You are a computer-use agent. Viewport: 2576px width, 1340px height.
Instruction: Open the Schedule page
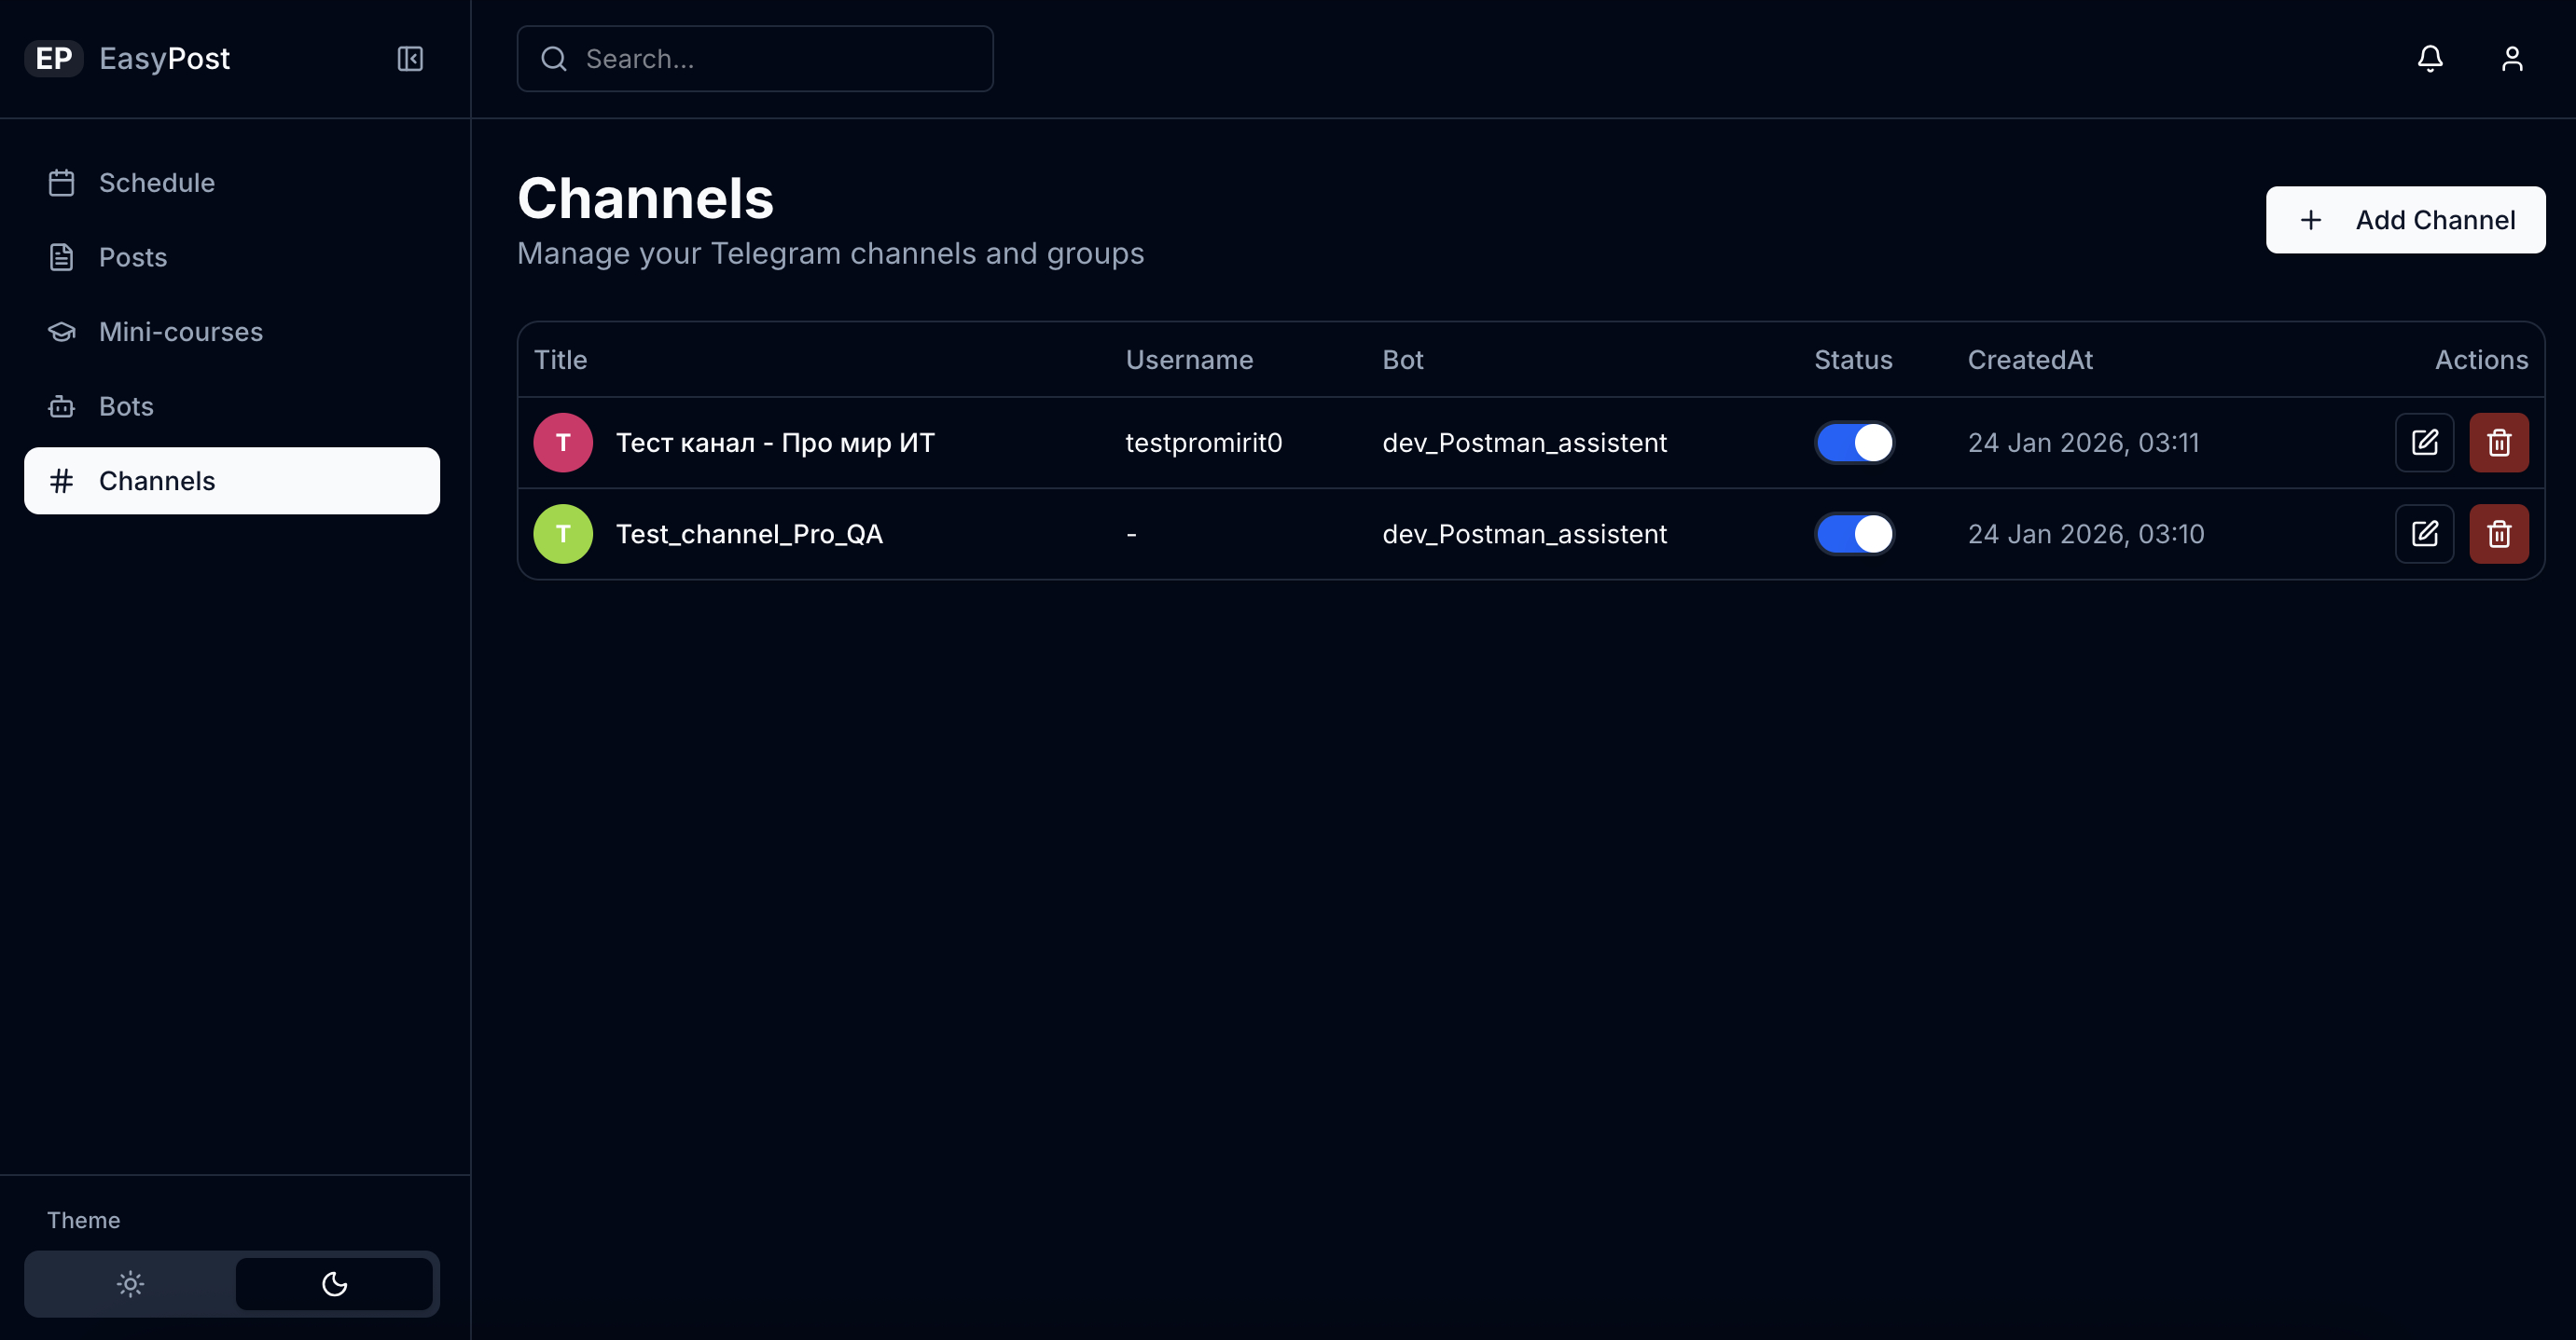[156, 183]
